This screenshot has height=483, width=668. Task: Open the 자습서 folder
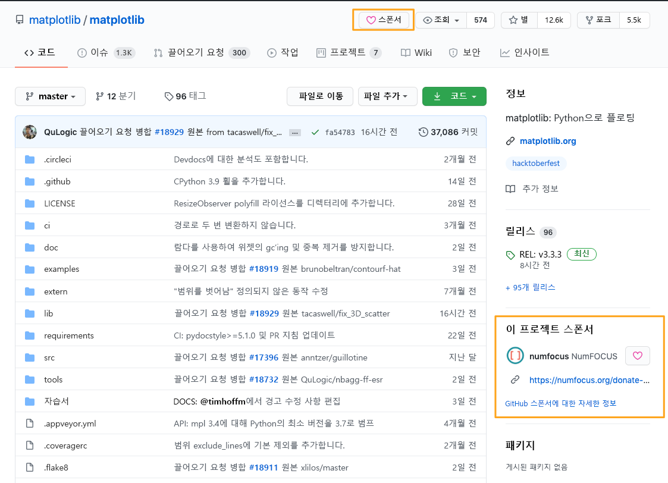click(x=57, y=402)
